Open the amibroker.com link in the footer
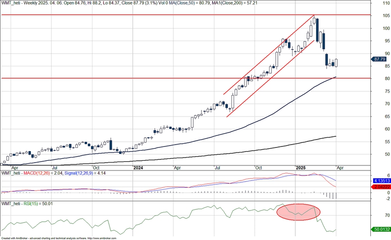The height and width of the screenshot is (240, 391). point(102,238)
